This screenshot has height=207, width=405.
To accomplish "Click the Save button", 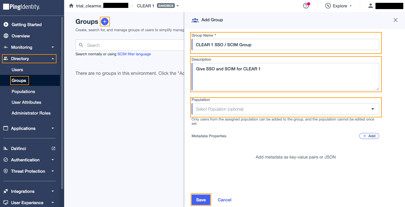I will tap(201, 200).
